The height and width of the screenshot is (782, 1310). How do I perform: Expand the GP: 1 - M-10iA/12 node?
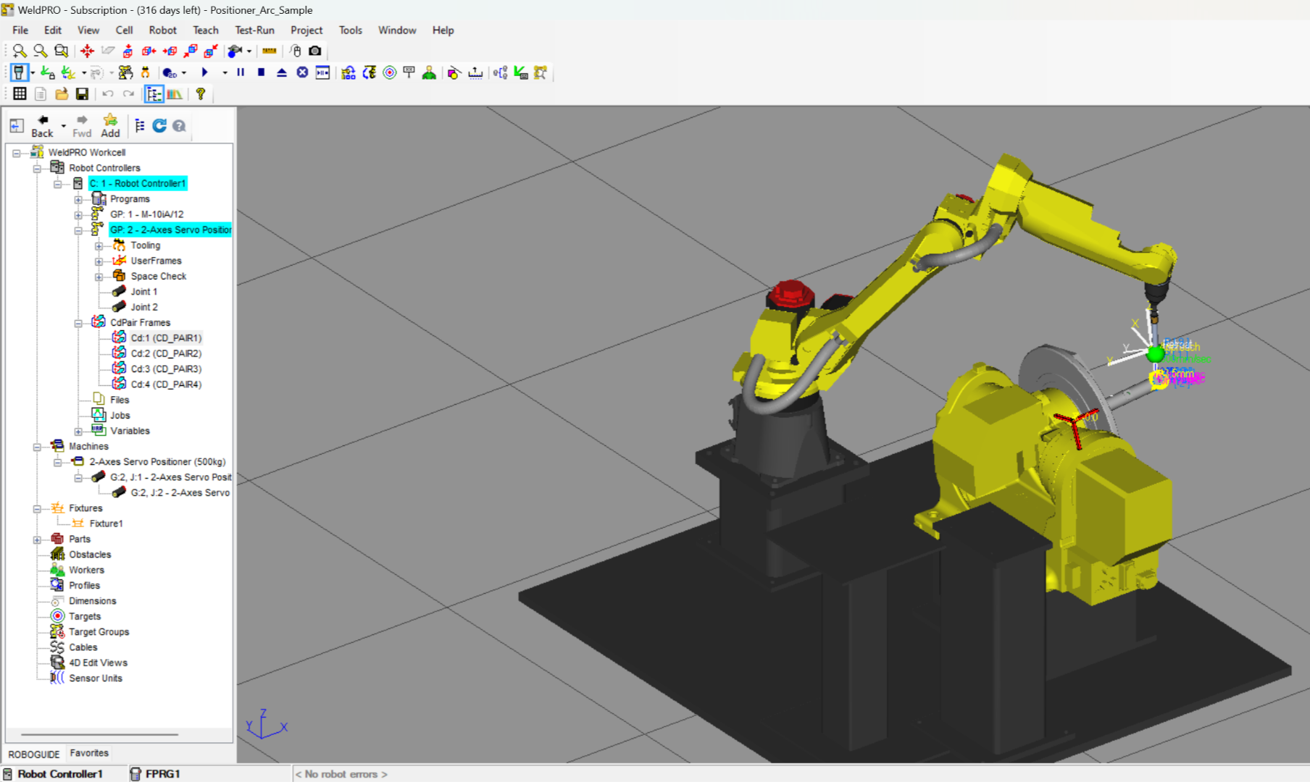pyautogui.click(x=78, y=215)
